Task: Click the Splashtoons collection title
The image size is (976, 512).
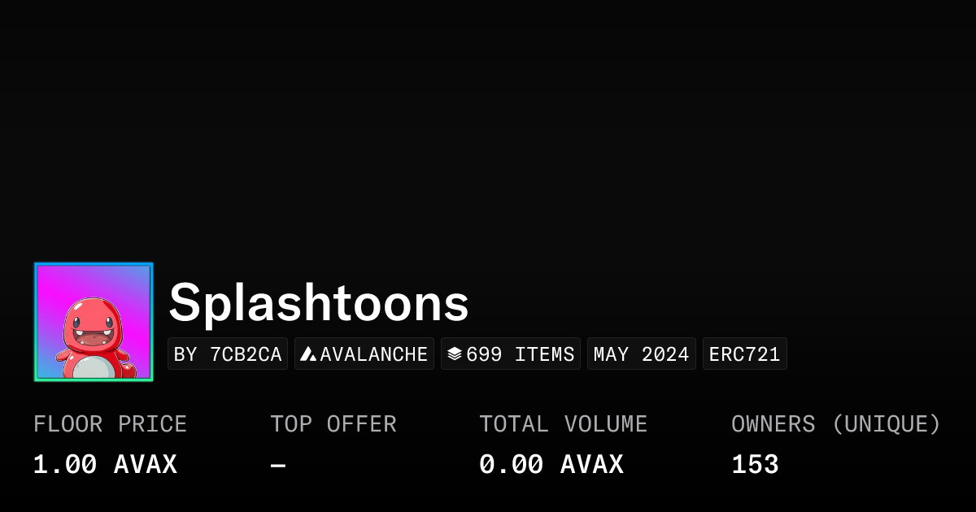Action: (319, 303)
